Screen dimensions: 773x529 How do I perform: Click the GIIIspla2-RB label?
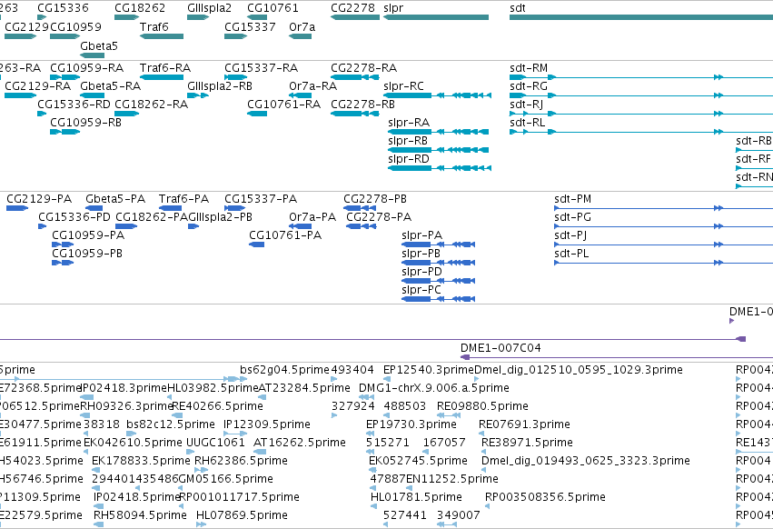(x=220, y=85)
